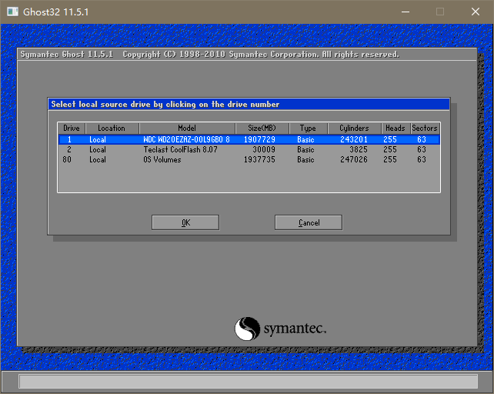
Task: Click the Heads column header
Action: click(395, 129)
